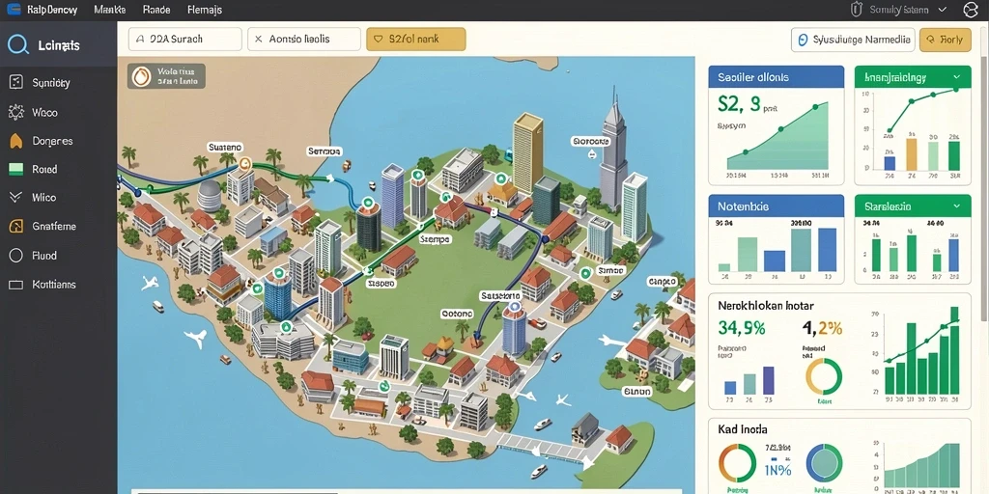Click the 92A Surach search field
Viewport: 989px width, 494px height.
click(x=184, y=39)
